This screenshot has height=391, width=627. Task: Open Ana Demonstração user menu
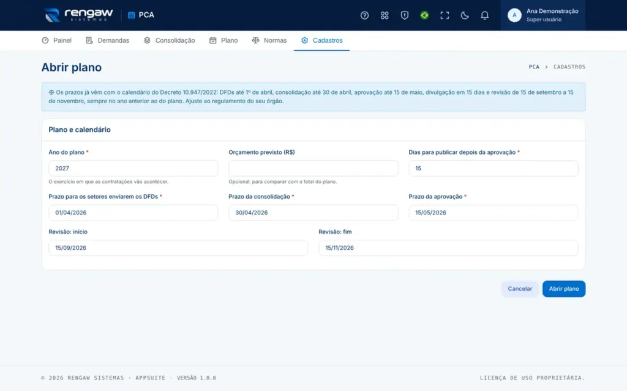(x=543, y=15)
